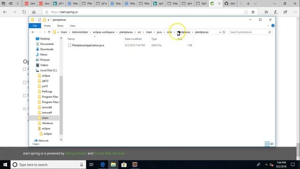Refresh the Explorer address bar
This screenshot has width=300, height=169.
[x=224, y=32]
